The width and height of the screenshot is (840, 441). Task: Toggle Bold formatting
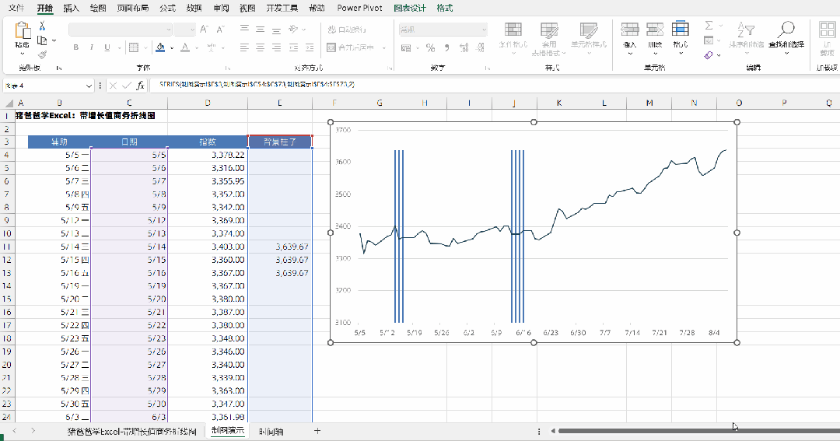[x=75, y=47]
